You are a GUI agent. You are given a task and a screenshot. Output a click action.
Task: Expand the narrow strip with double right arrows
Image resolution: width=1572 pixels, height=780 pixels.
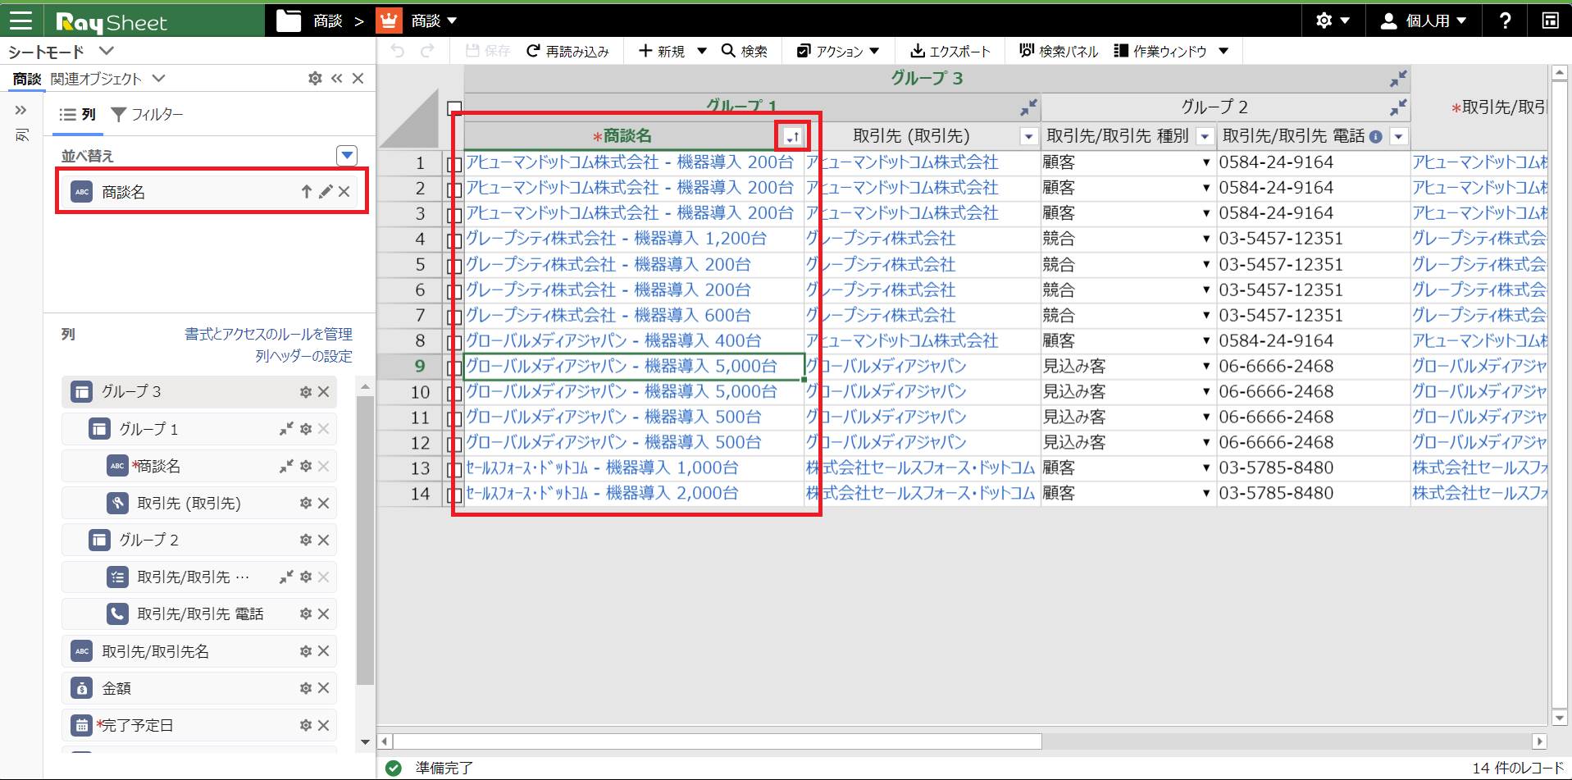(x=21, y=110)
